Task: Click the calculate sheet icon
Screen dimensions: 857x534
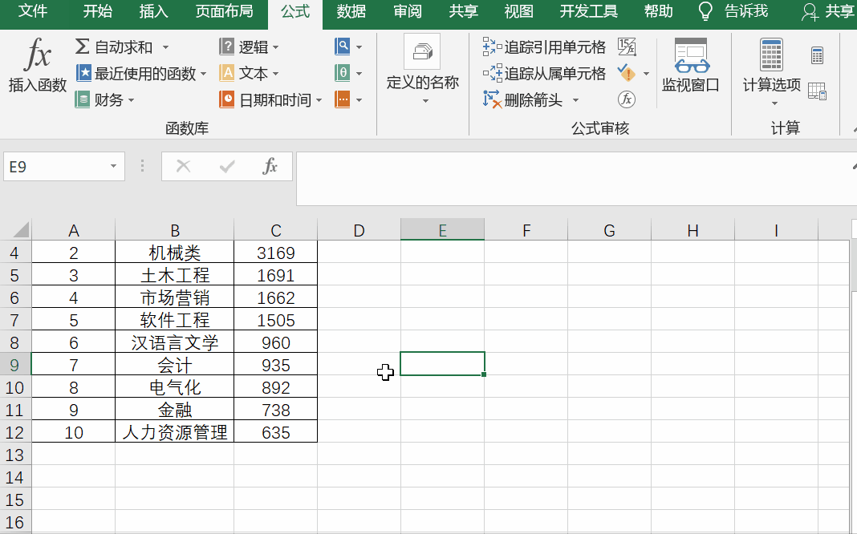Action: tap(817, 91)
